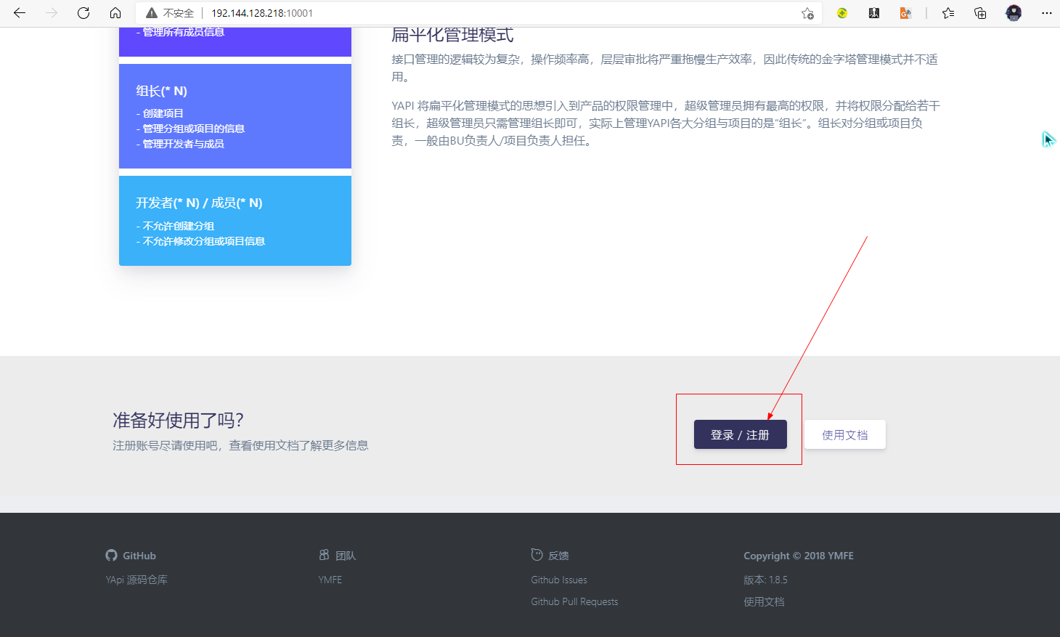Open browser settings and more menu
Screen dimensions: 1060x637
(x=1046, y=13)
